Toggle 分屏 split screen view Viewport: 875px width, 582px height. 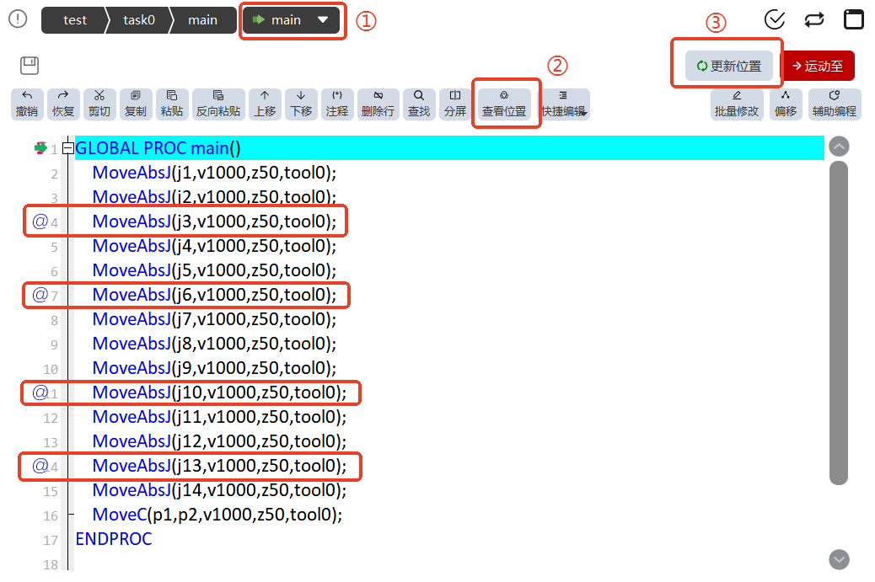[455, 104]
